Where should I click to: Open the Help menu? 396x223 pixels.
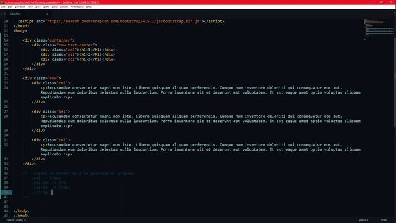coord(88,7)
